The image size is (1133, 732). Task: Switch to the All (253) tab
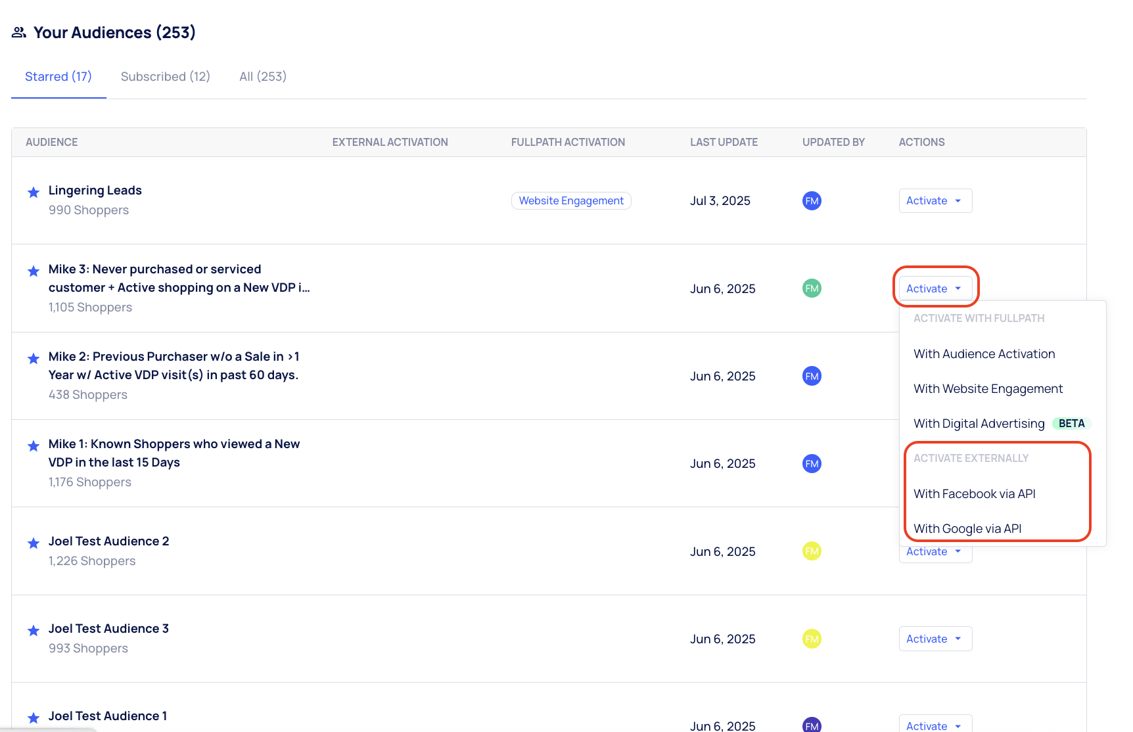click(x=263, y=77)
